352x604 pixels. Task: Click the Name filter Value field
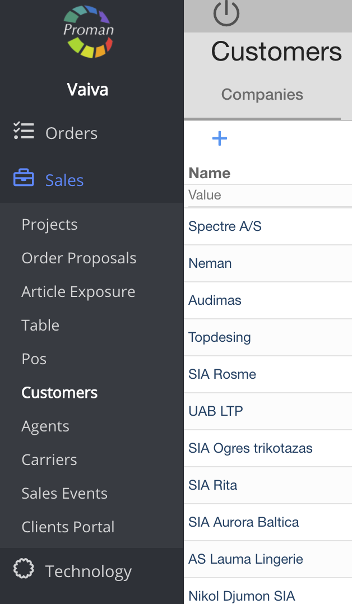pos(268,195)
